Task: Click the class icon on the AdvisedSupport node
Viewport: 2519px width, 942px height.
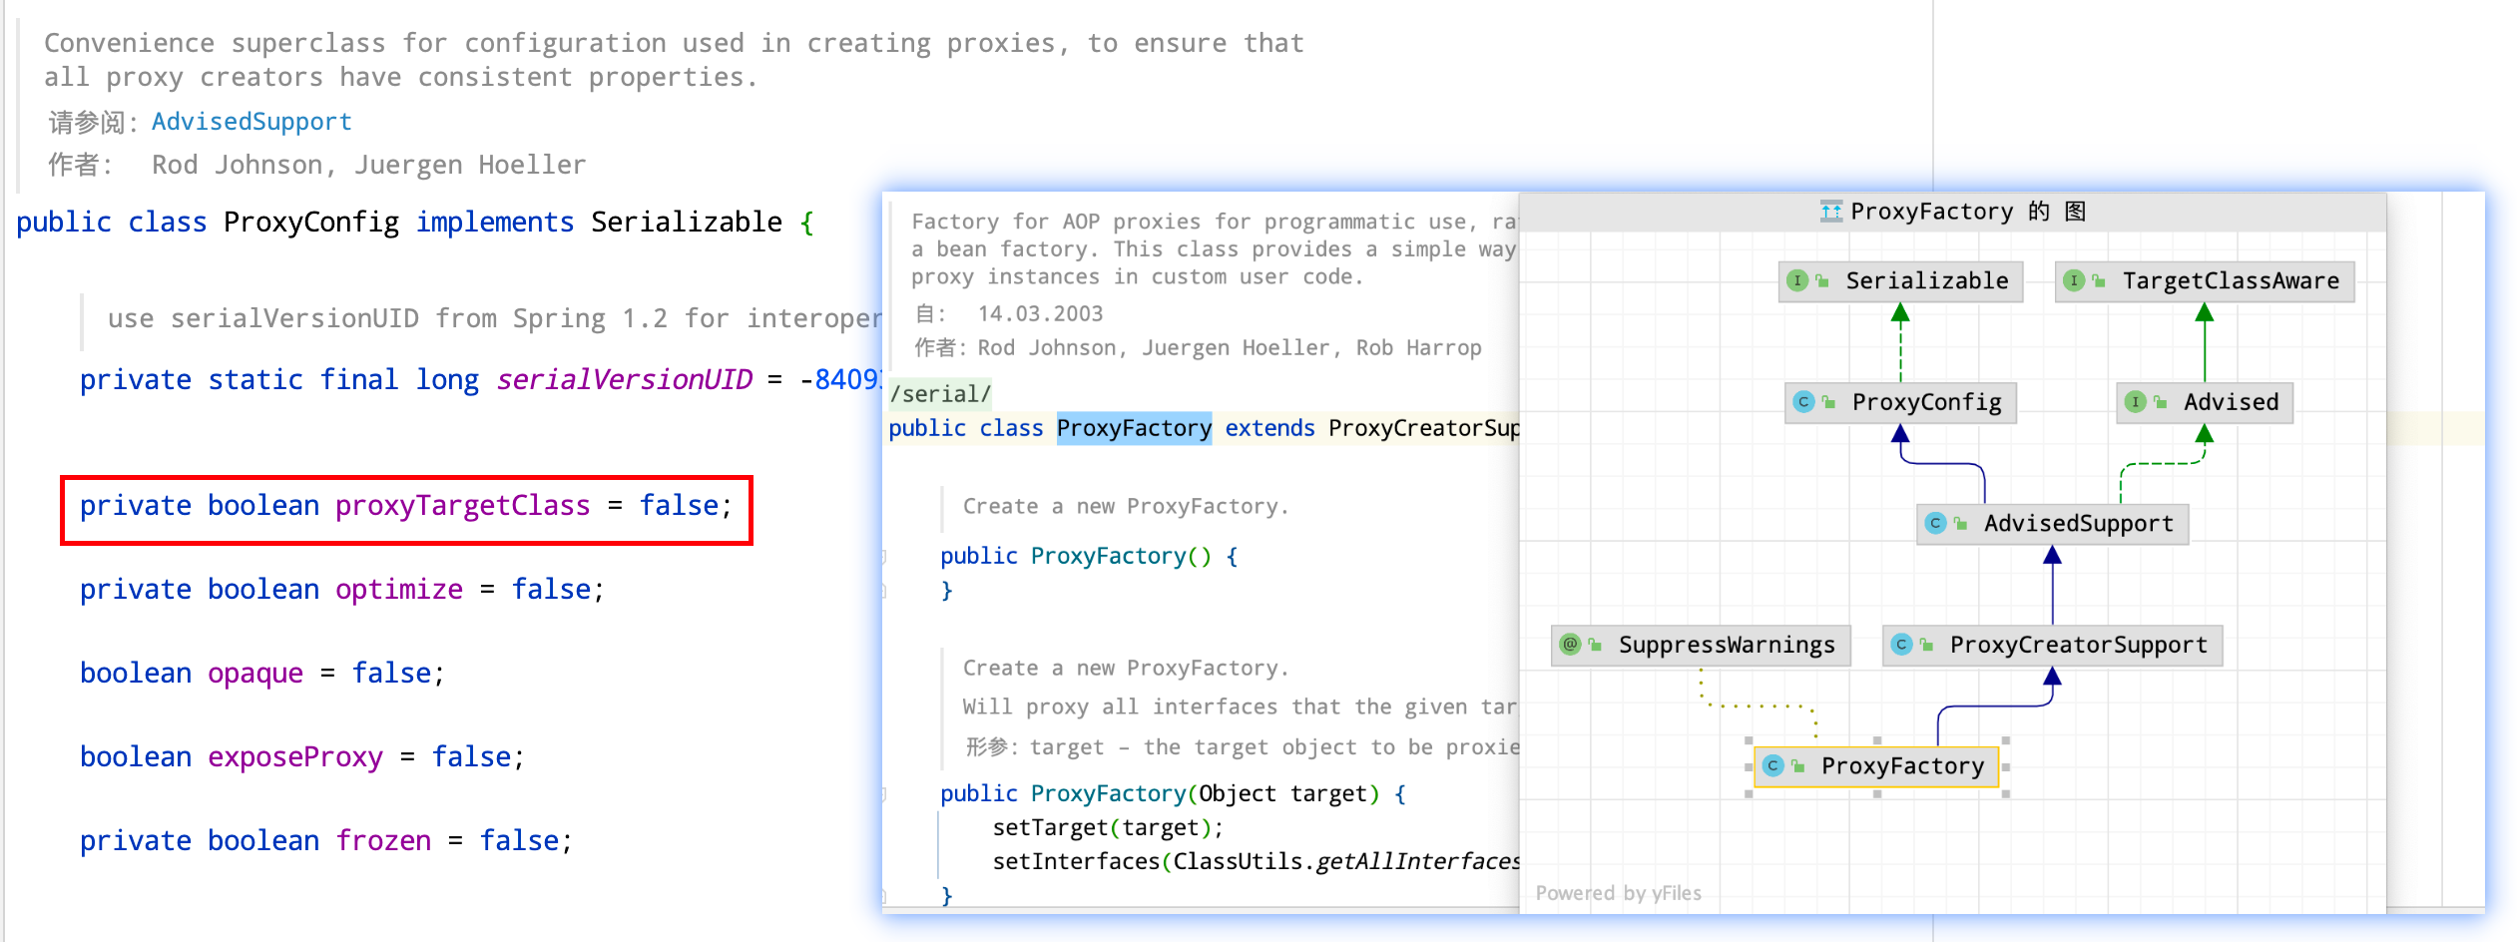Action: (x=1935, y=524)
